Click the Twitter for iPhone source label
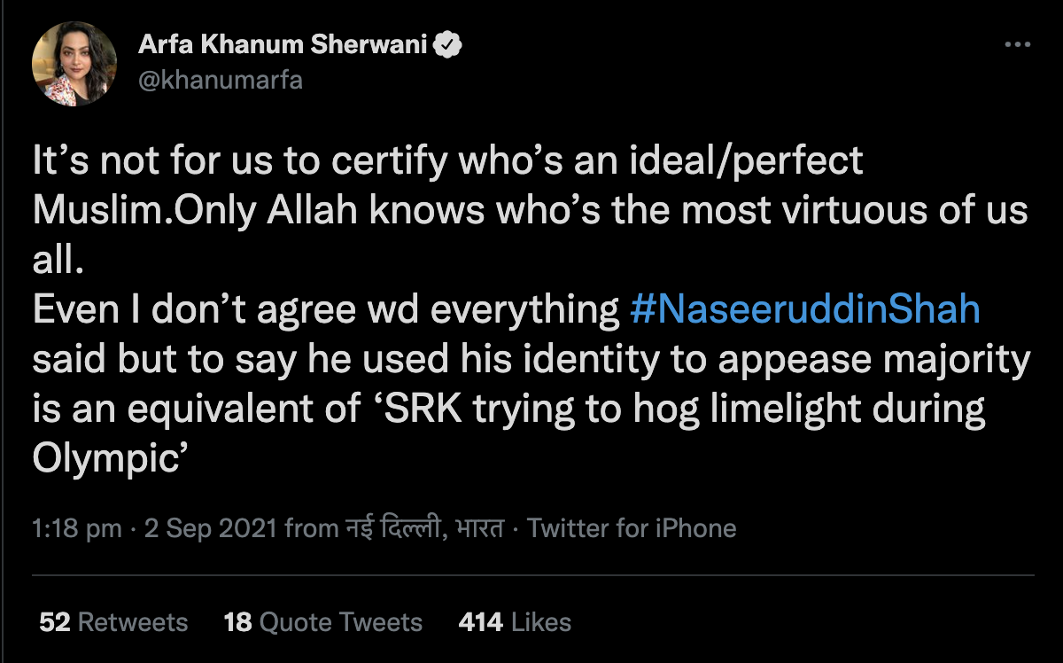This screenshot has height=663, width=1063. point(632,529)
